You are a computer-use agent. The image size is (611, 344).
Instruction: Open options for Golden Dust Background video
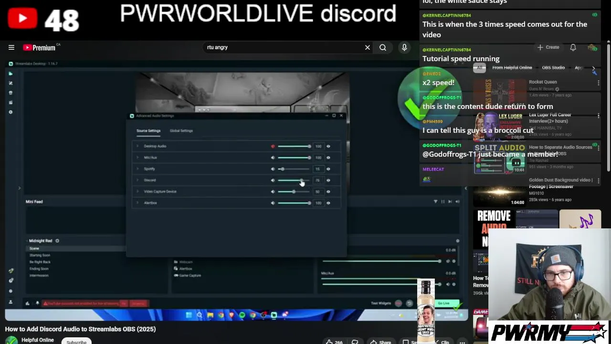coord(598,181)
